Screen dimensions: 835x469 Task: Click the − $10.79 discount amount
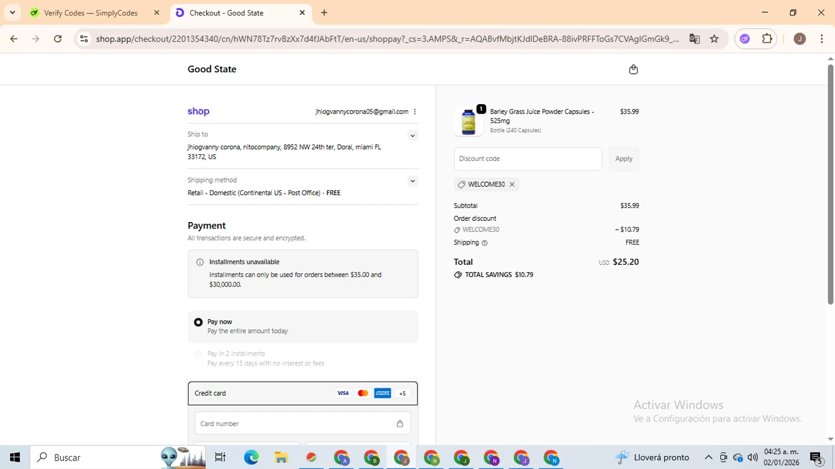point(627,230)
